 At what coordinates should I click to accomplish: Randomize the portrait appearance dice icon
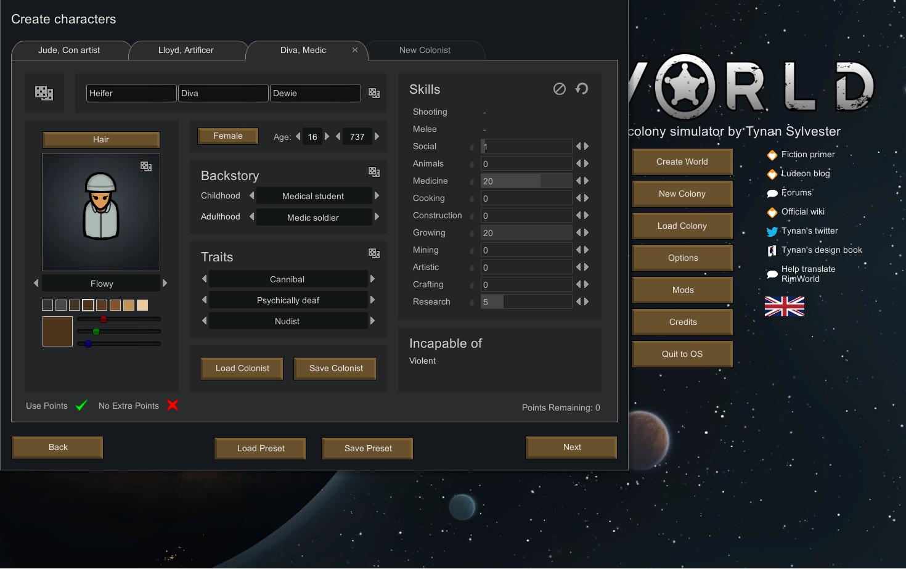[146, 166]
